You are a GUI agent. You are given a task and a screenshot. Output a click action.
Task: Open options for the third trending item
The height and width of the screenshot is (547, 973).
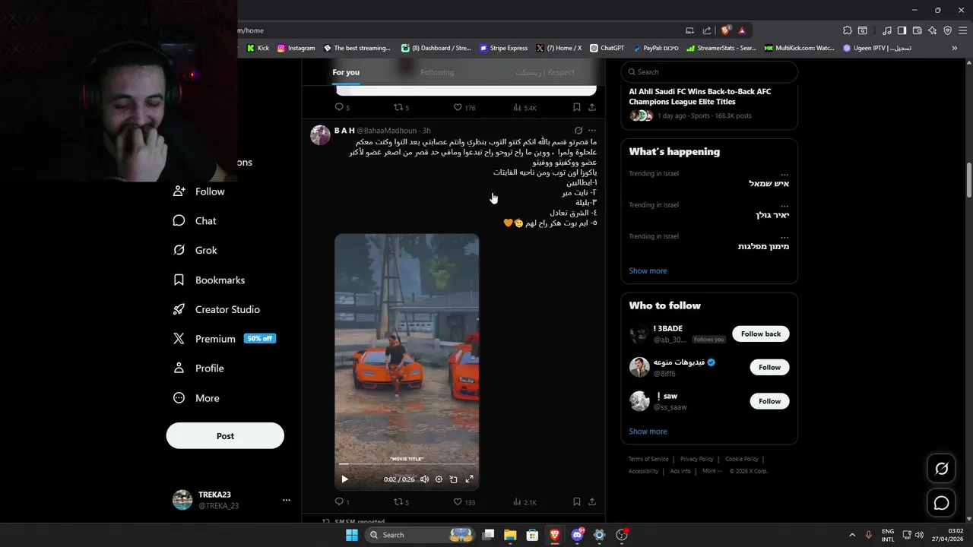[784, 236]
